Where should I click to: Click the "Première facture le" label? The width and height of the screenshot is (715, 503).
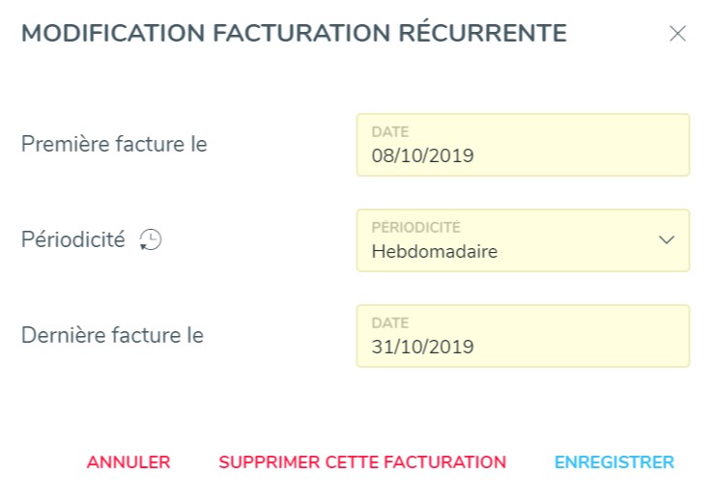tap(114, 144)
